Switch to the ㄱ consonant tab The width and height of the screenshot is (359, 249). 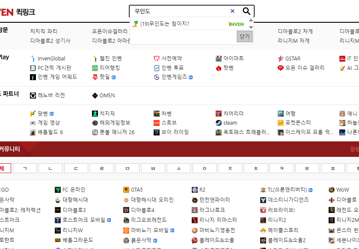[x=24, y=168]
